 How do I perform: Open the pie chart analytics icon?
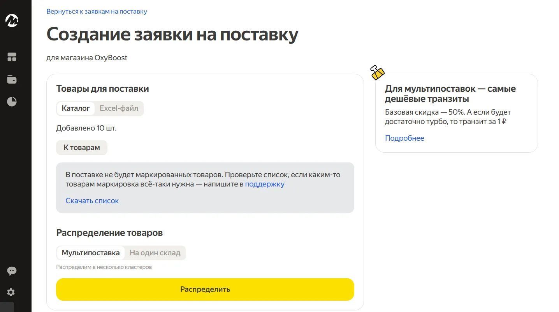tap(12, 102)
